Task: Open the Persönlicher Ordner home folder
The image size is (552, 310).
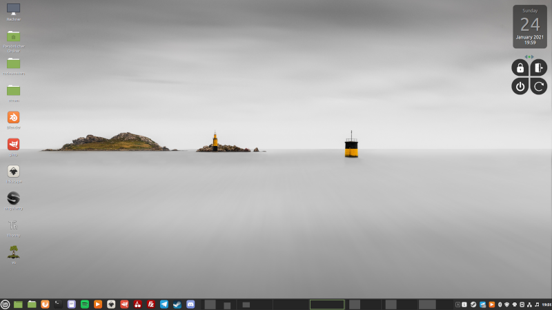Action: [13, 37]
